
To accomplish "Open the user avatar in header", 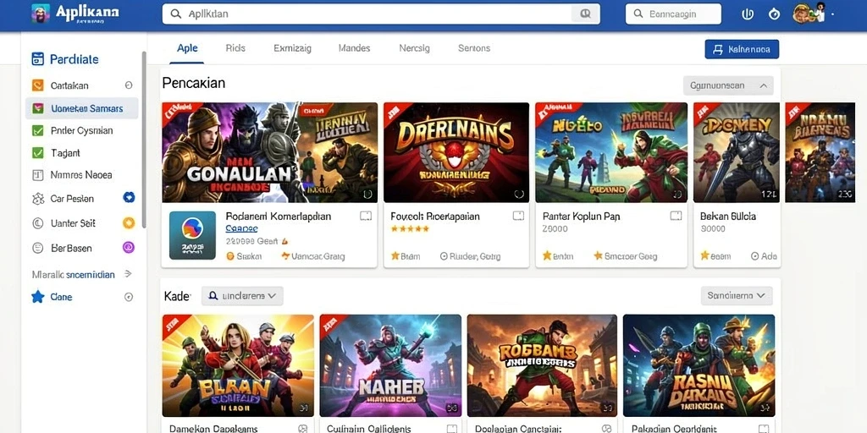I will 808,14.
